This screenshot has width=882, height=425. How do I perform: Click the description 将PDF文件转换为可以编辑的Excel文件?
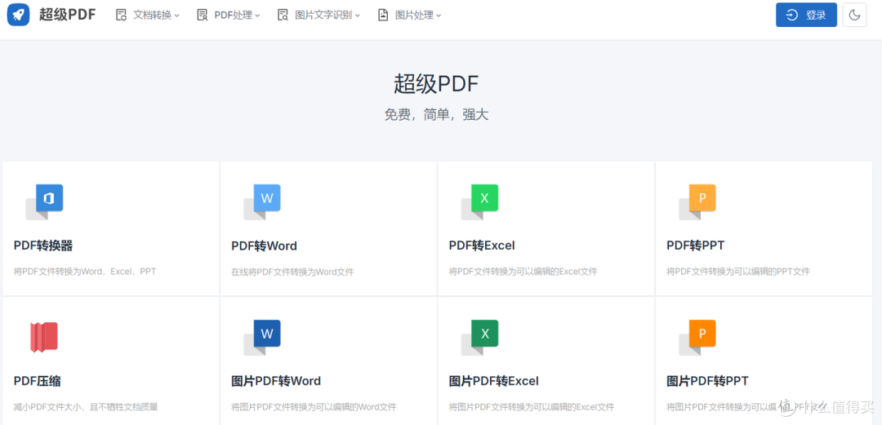[523, 272]
